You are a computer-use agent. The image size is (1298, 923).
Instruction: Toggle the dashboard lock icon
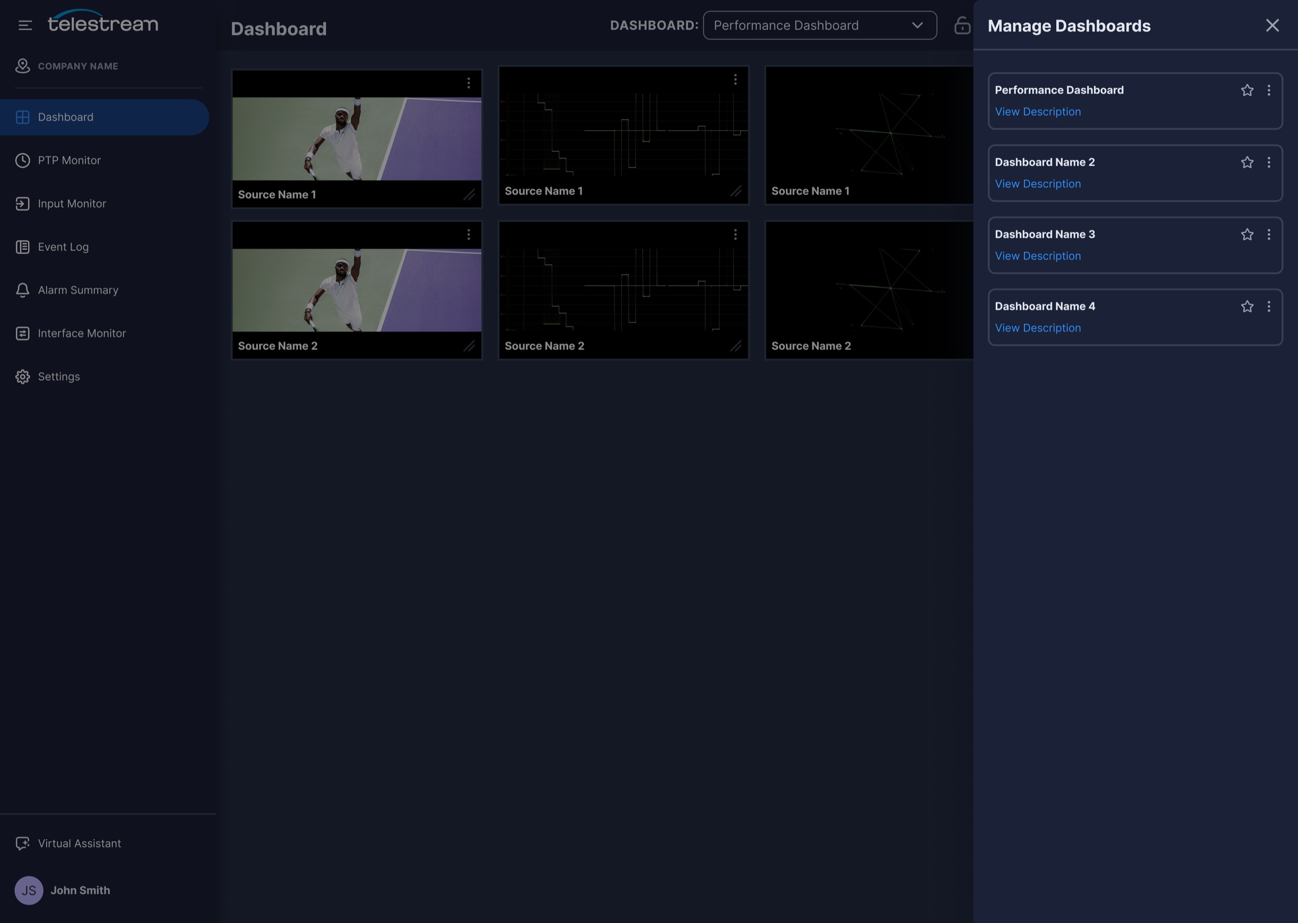click(x=962, y=25)
